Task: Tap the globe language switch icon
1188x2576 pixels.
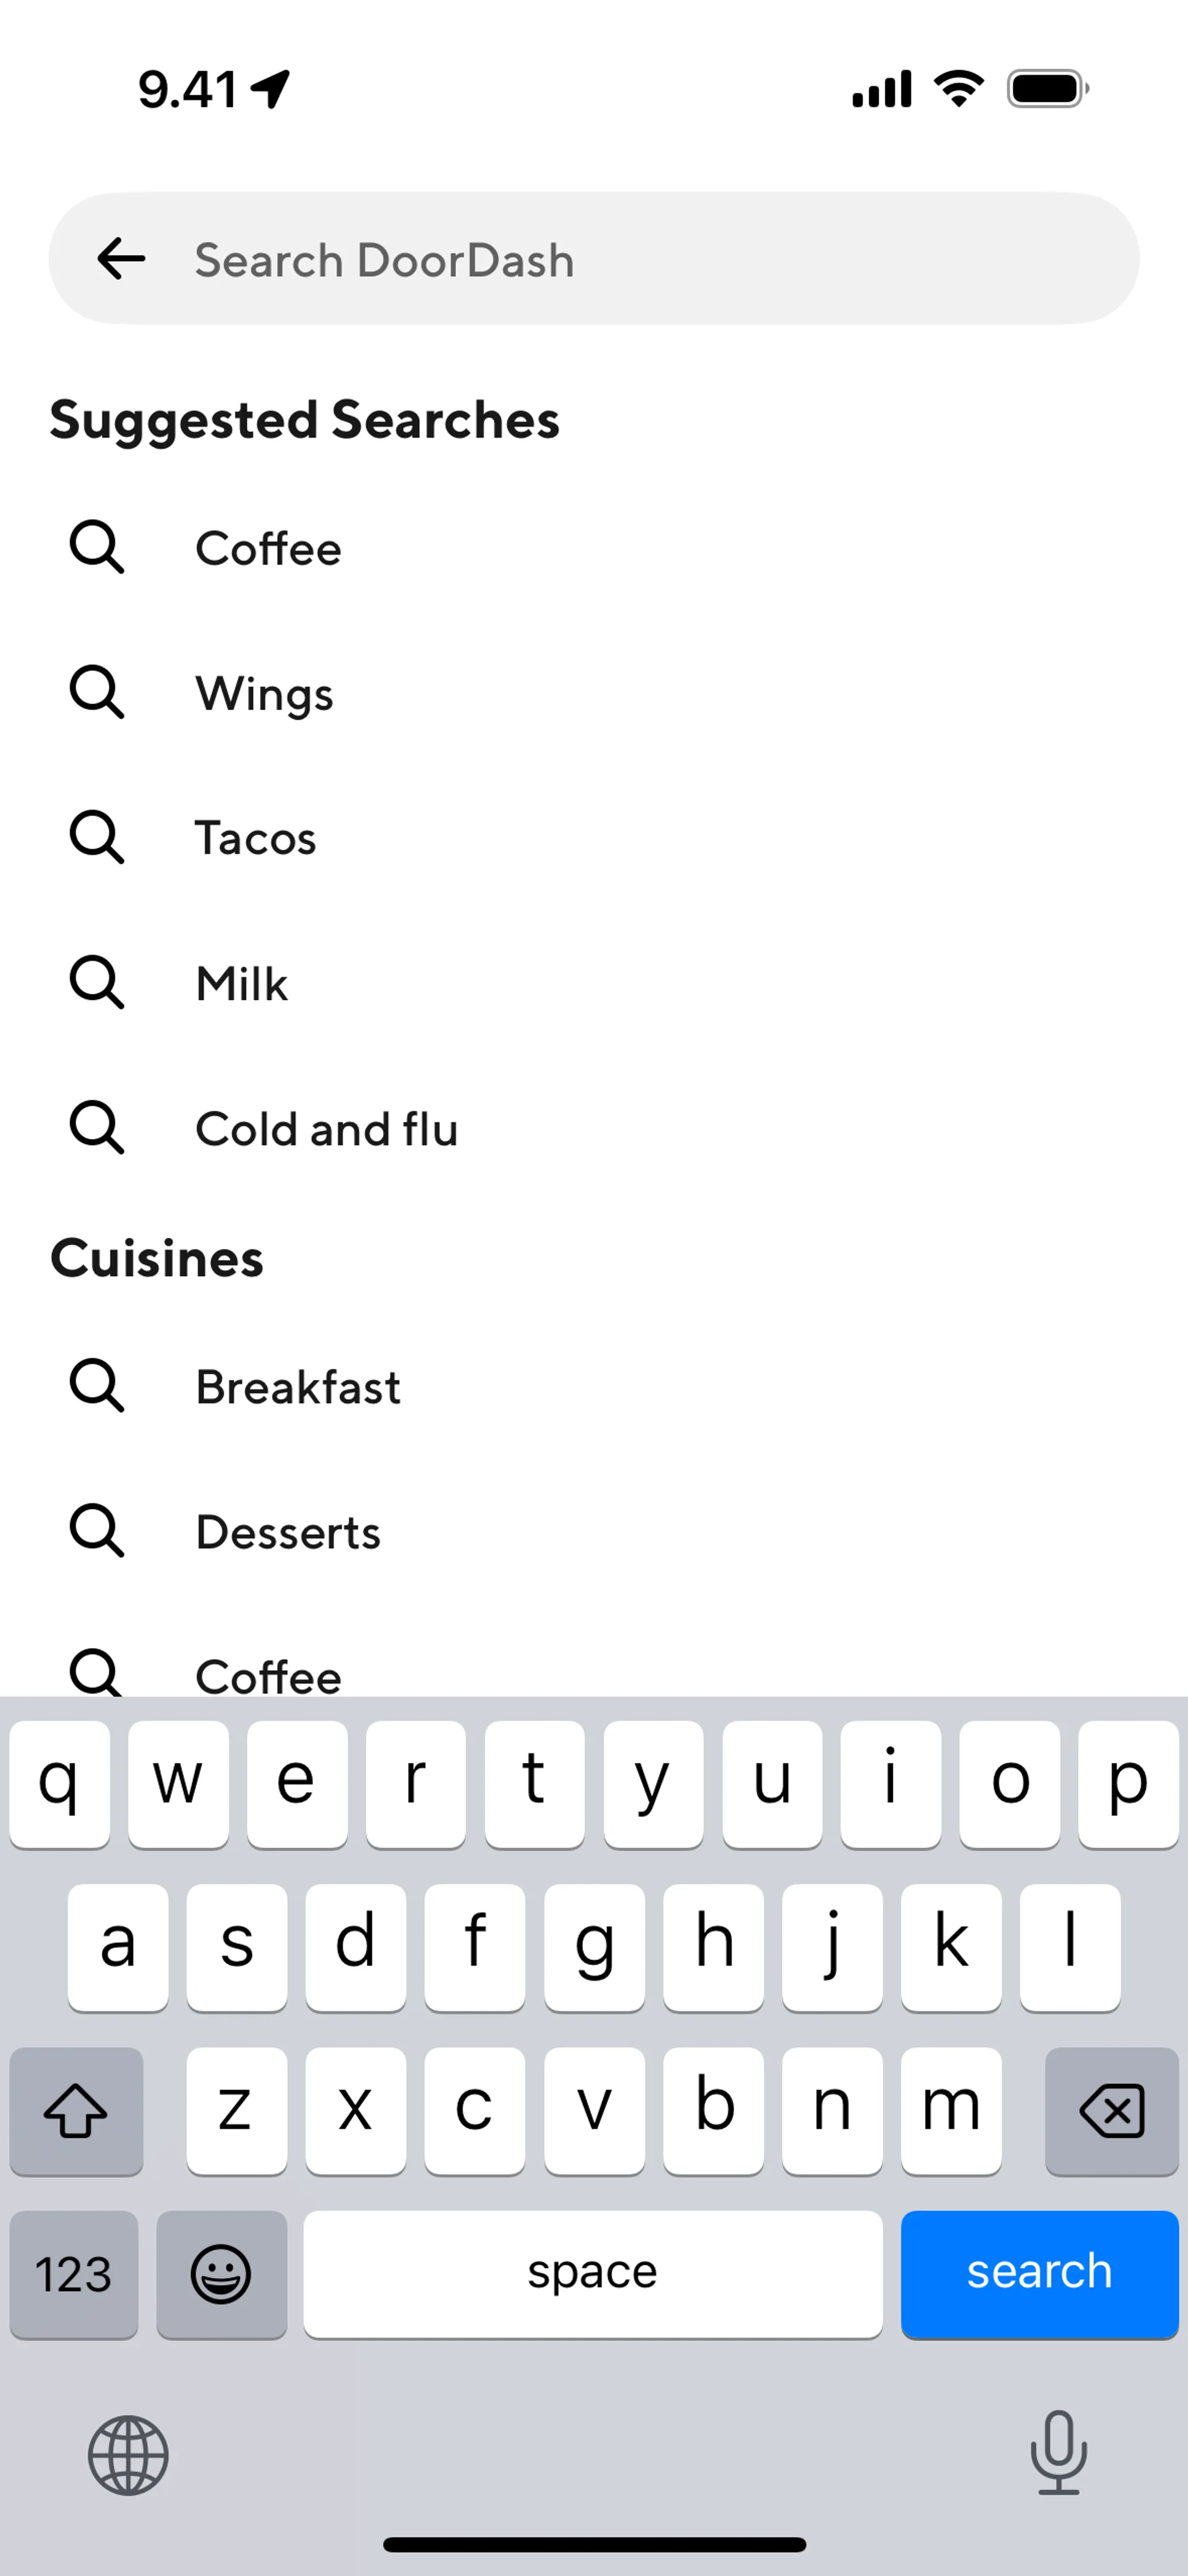Action: coord(128,2455)
